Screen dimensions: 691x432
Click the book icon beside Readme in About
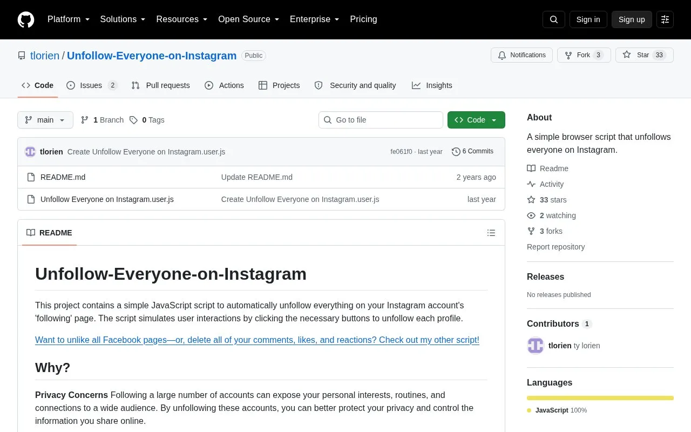click(531, 168)
